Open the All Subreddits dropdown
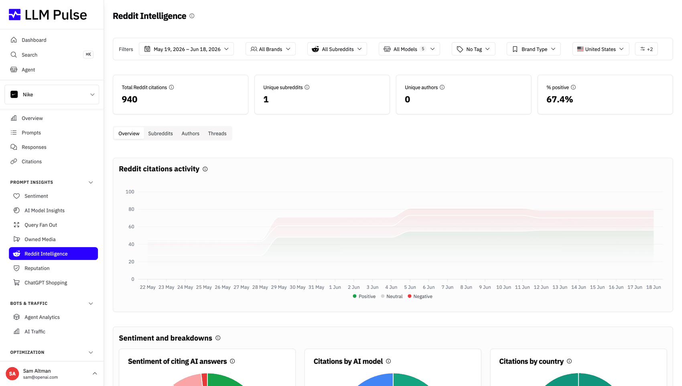 click(x=337, y=49)
